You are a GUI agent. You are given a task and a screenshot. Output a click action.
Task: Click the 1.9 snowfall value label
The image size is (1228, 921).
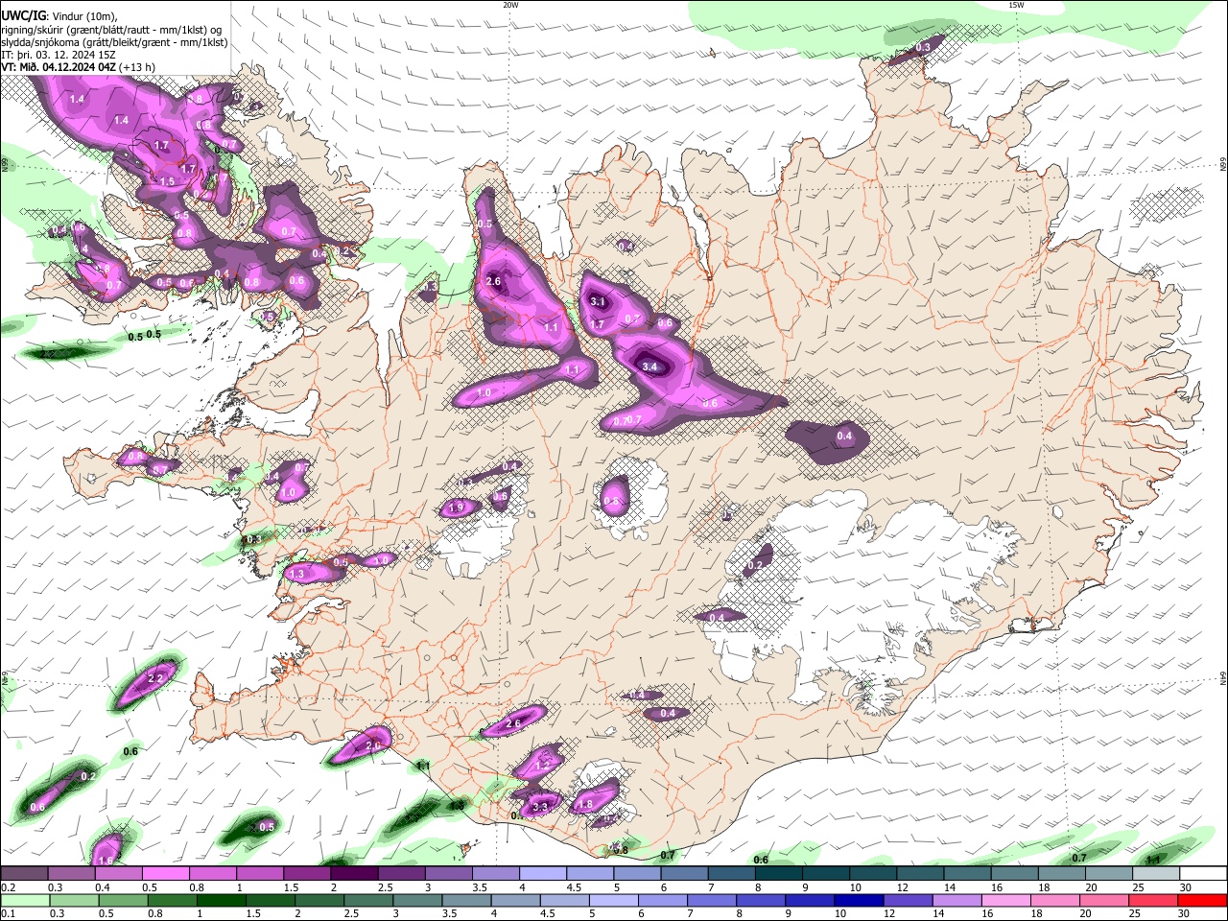point(457,508)
